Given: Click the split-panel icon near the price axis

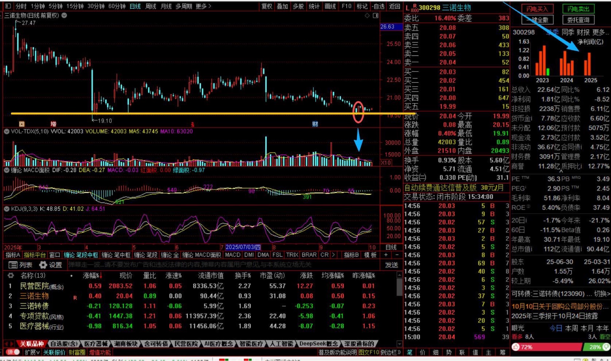Looking at the screenshot, I should pos(375,16).
